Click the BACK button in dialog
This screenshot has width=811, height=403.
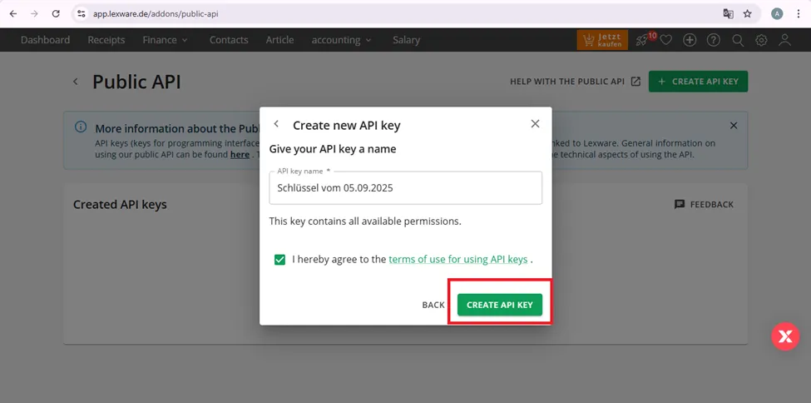coord(433,305)
